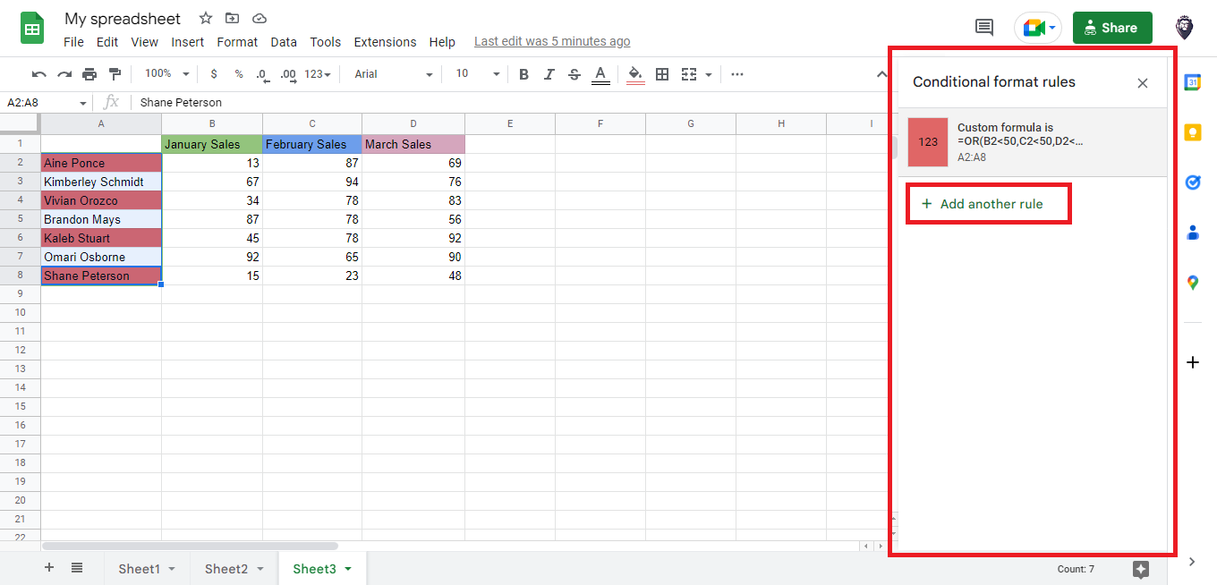
Task: Apply currency format
Action: (212, 73)
